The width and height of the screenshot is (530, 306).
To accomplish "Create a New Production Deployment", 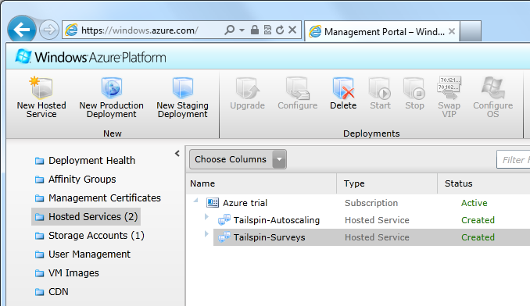I will (112, 98).
